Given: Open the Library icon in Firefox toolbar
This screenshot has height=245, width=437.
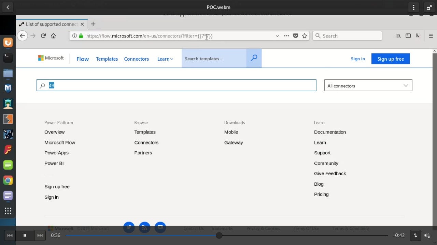Looking at the screenshot, I should coord(398,36).
